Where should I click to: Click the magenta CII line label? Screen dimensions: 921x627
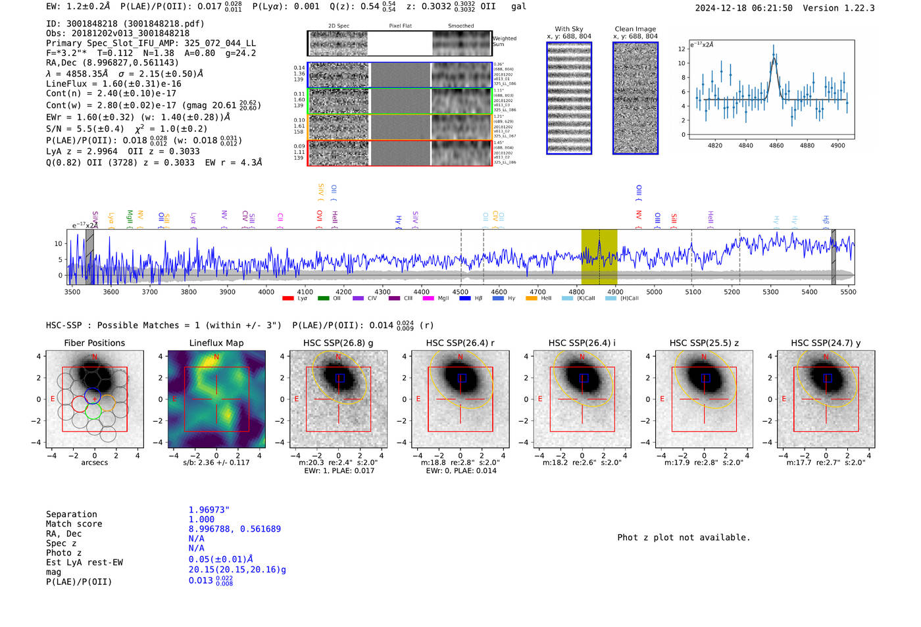[x=280, y=220]
